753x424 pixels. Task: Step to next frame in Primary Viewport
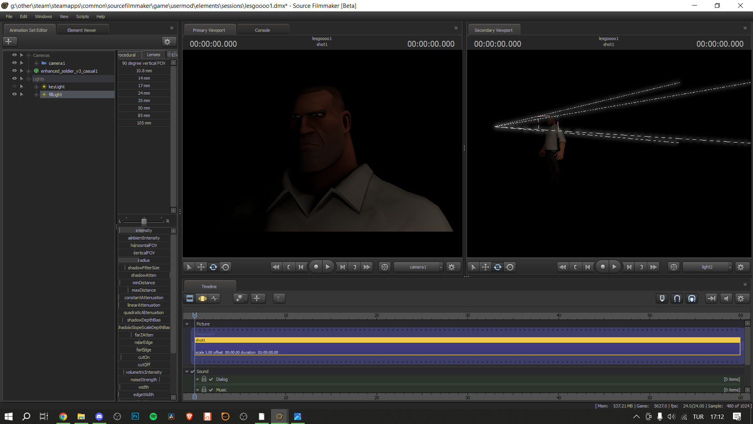342,267
